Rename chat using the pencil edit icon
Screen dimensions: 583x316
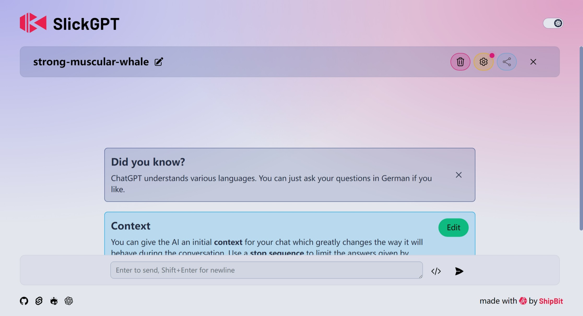tap(159, 62)
